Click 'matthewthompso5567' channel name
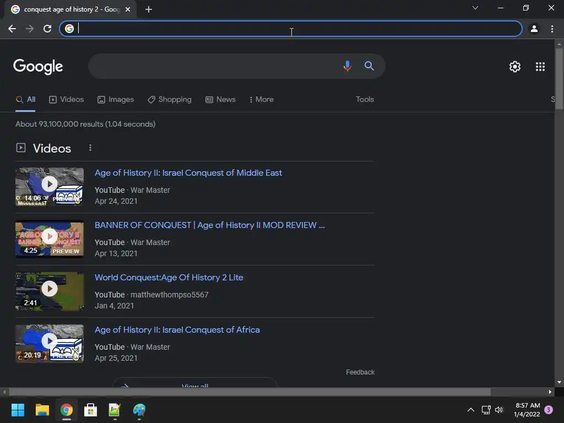Image resolution: width=564 pixels, height=423 pixels. (x=170, y=295)
